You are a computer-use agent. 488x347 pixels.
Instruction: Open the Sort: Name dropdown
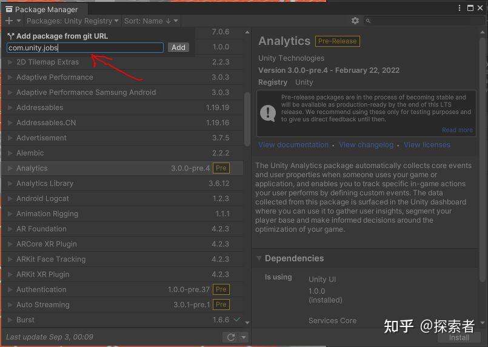[x=152, y=21]
